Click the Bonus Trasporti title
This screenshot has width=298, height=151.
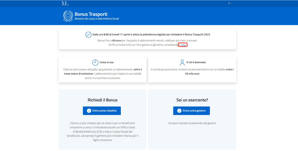(91, 14)
